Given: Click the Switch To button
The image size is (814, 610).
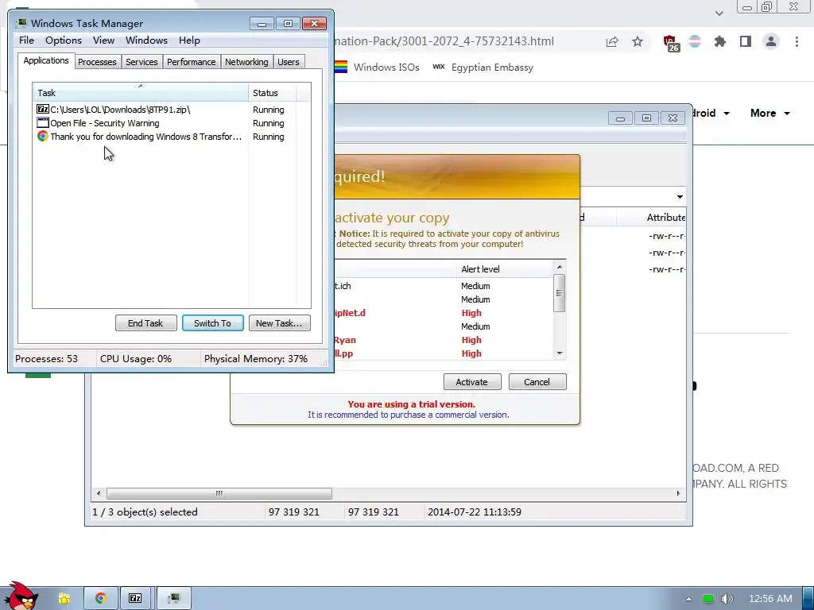Looking at the screenshot, I should 213,323.
